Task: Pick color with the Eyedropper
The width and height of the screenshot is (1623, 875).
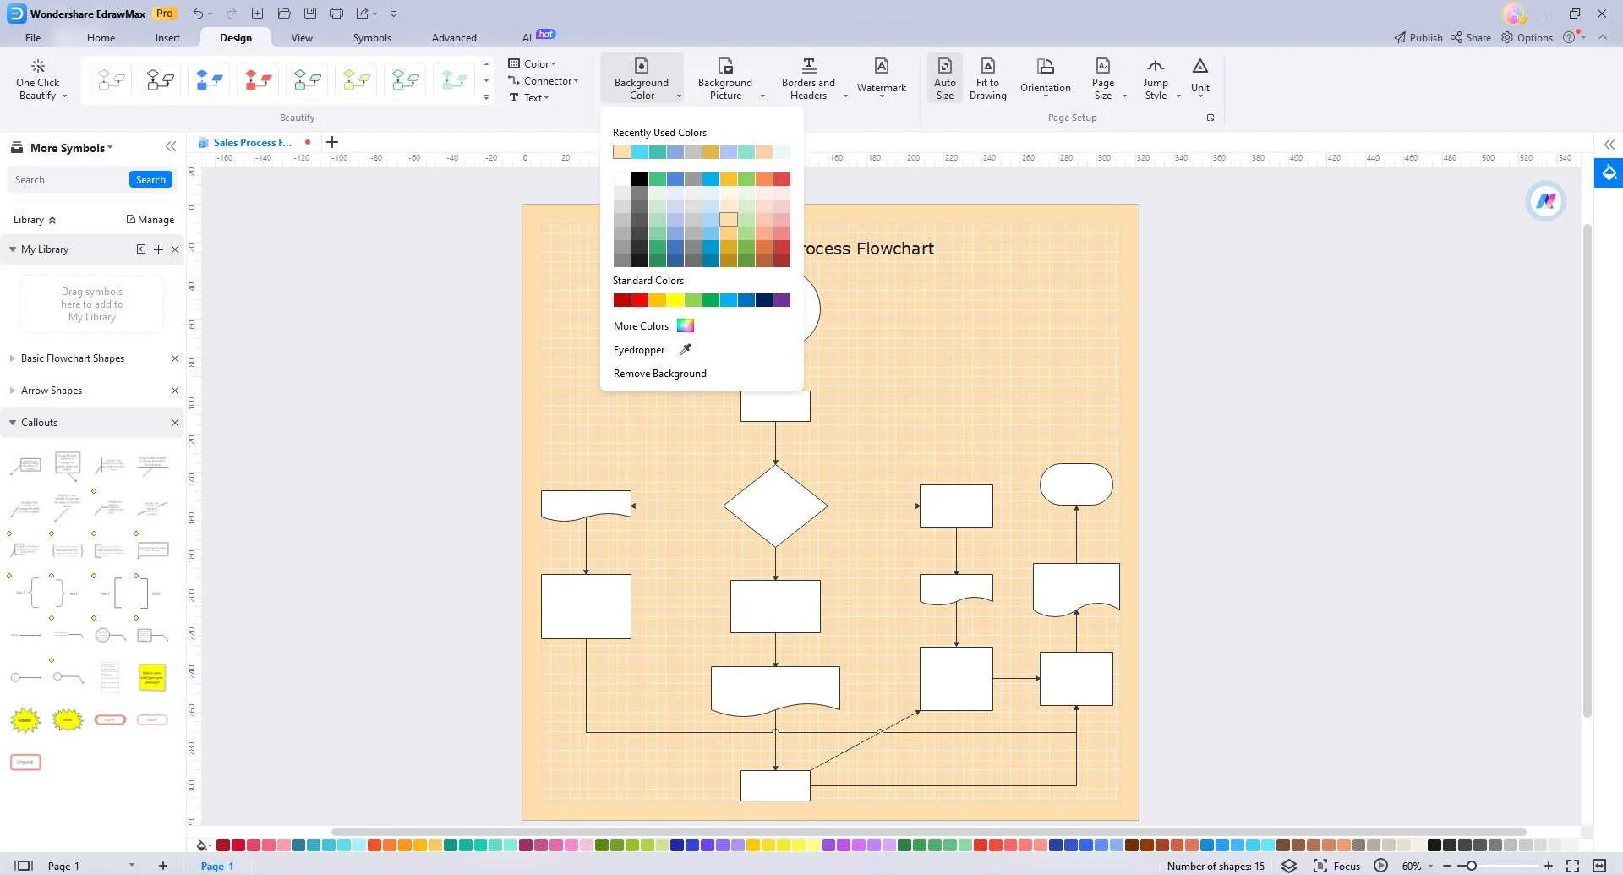Action: click(653, 350)
